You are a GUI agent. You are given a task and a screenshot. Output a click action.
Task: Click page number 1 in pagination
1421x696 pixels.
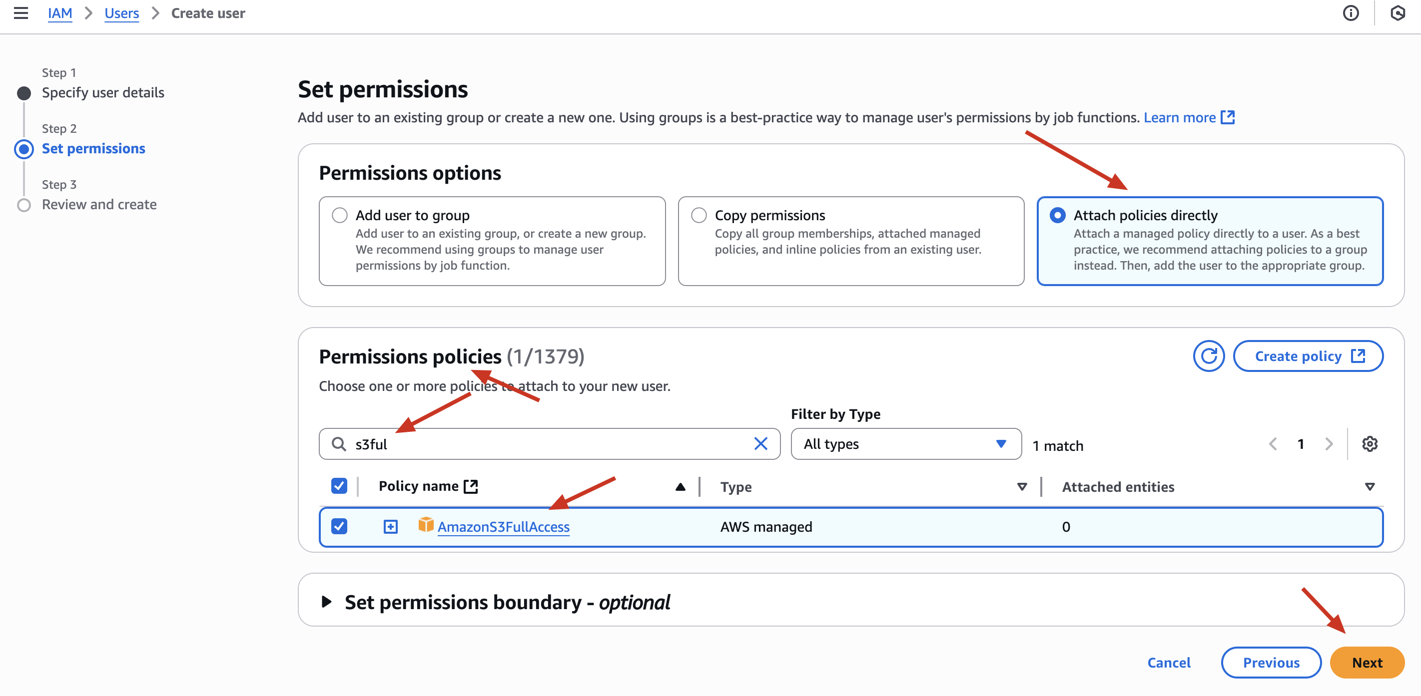[1301, 443]
